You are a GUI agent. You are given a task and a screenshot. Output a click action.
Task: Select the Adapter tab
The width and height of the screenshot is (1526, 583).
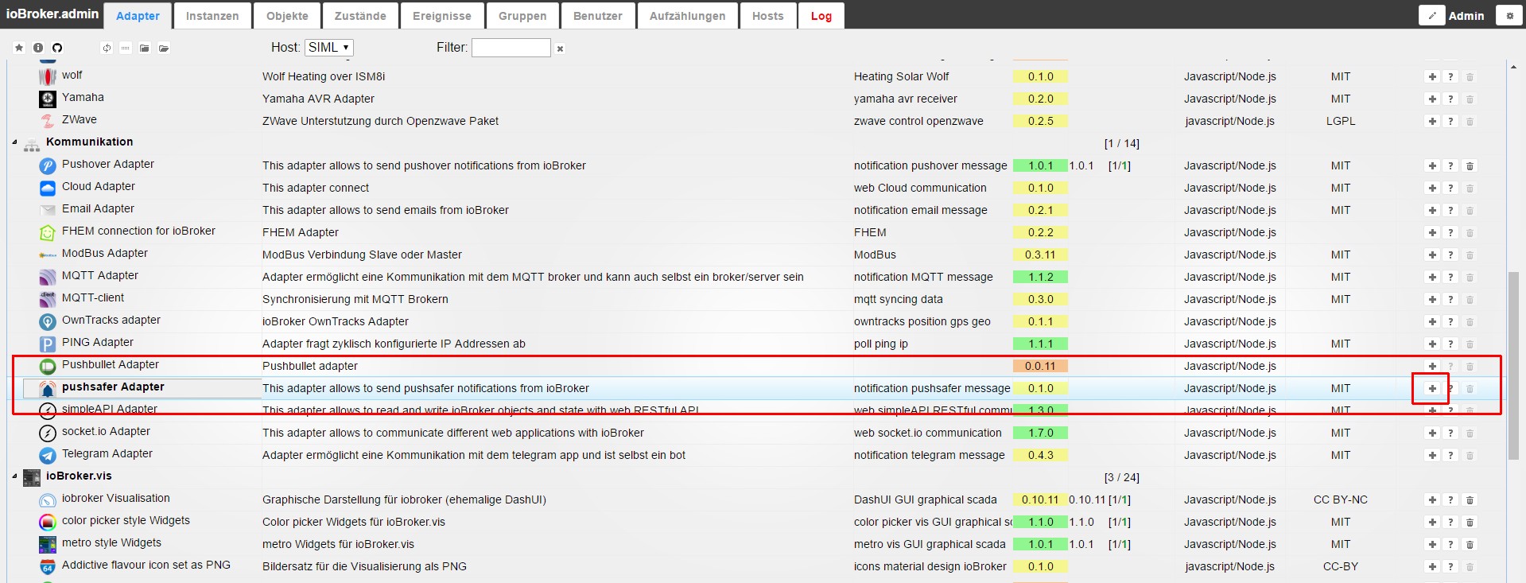[138, 16]
